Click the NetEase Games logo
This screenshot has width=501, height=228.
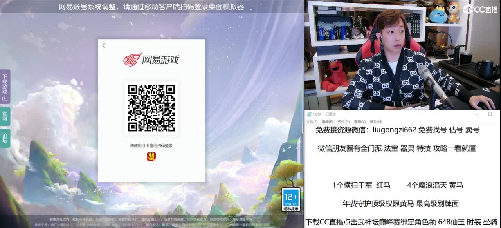tap(151, 60)
